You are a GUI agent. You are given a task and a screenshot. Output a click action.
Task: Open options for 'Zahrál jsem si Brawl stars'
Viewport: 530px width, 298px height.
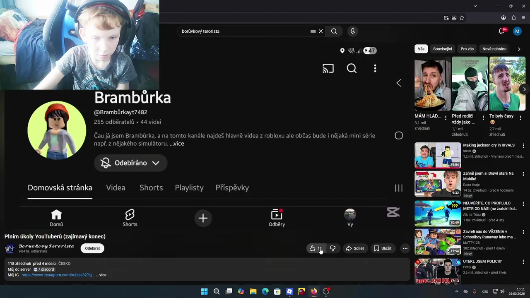point(523,174)
